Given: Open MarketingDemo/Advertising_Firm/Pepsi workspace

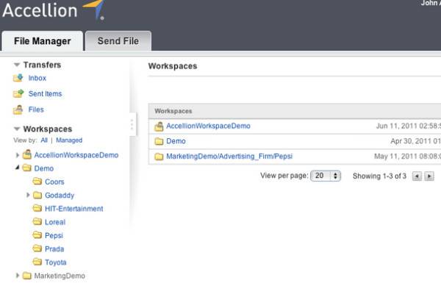Looking at the screenshot, I should pyautogui.click(x=229, y=157).
